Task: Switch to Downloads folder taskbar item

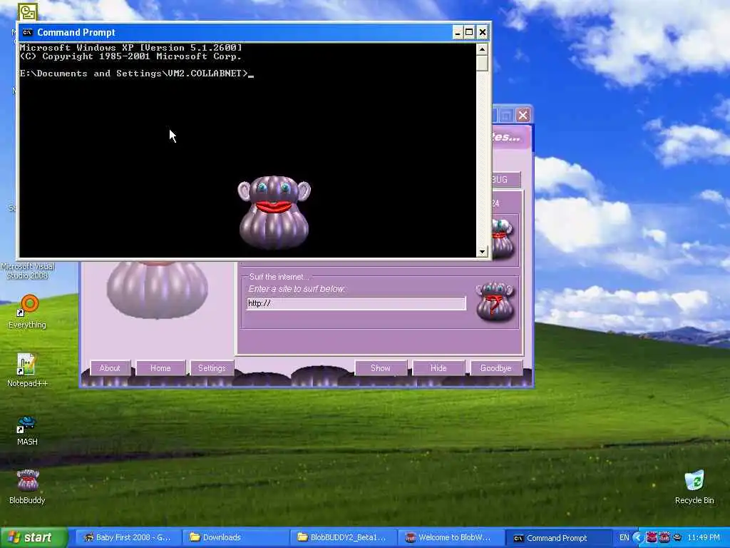Action: pos(235,537)
